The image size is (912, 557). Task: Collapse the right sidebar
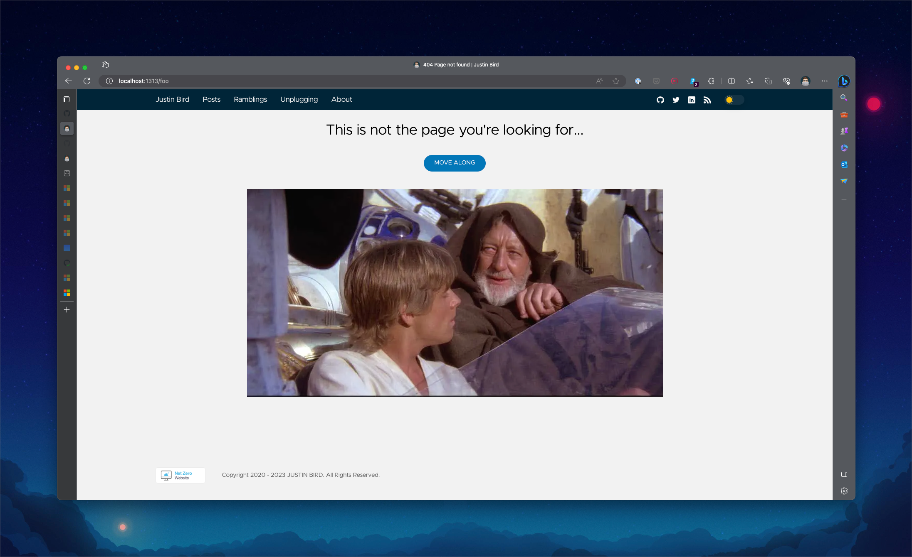(x=844, y=474)
